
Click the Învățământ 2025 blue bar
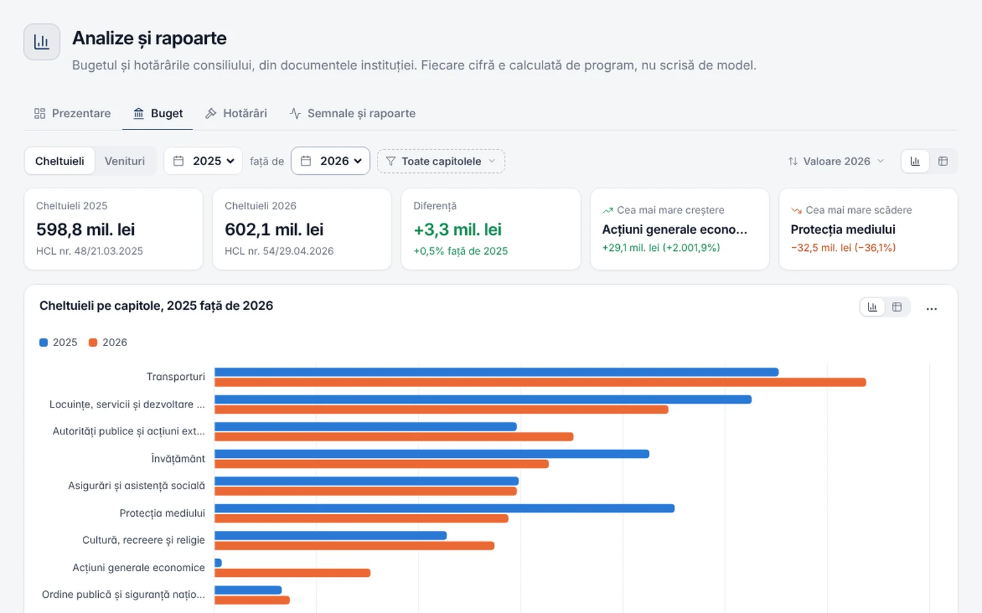tap(432, 454)
